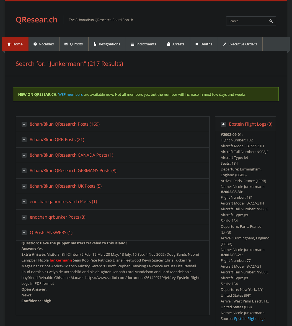The image size is (292, 326).
Task: Open the 8chan/8kun QResearch Posts (169) heading
Action: (65, 124)
